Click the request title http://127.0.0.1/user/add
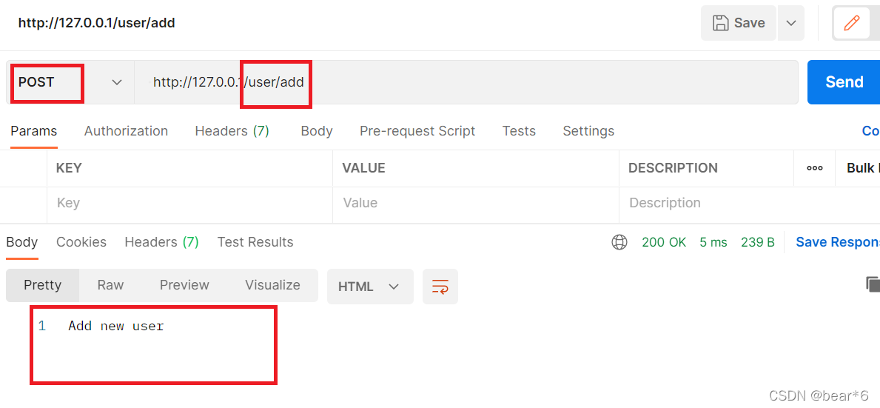The image size is (880, 408). 96,23
